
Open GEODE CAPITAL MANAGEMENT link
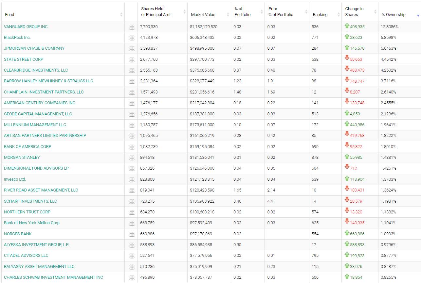pos(38,114)
